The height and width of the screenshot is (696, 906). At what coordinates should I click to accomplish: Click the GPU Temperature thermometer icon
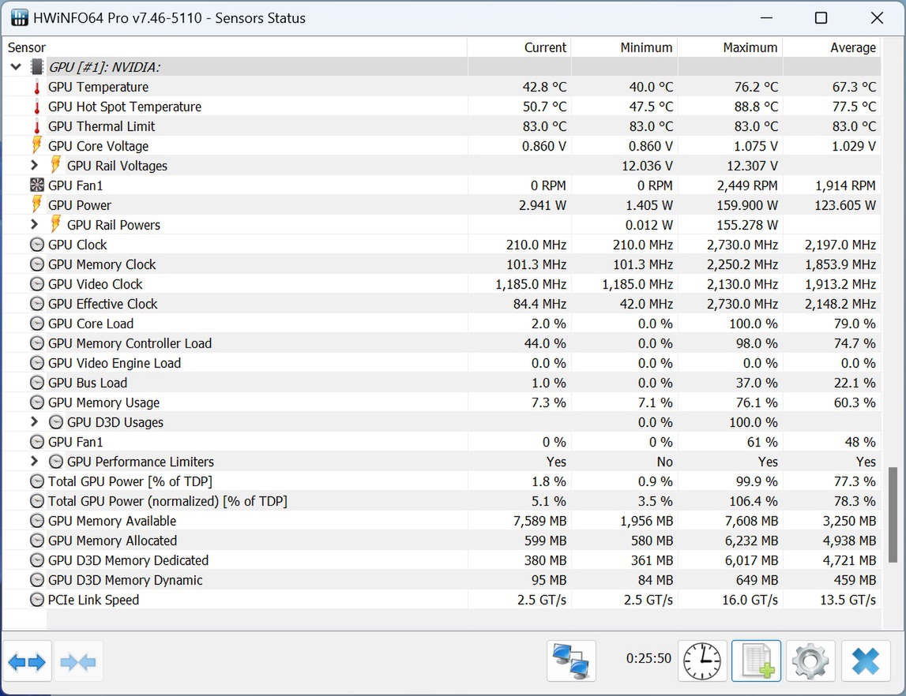(x=37, y=87)
